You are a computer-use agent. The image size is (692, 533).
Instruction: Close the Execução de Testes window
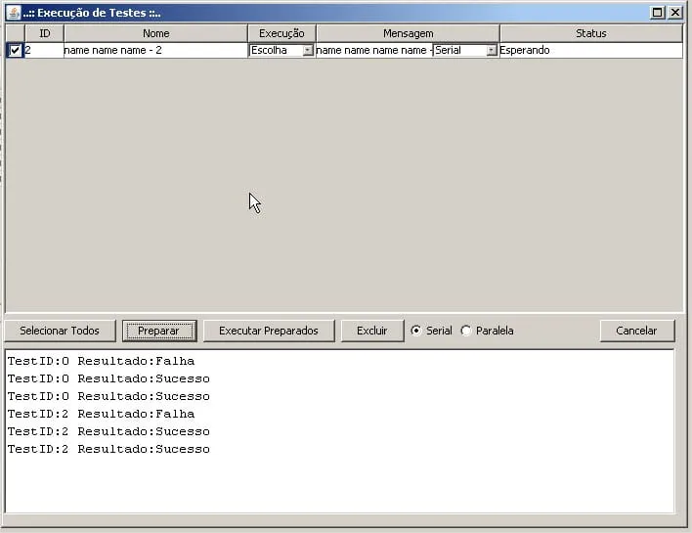[x=675, y=13]
